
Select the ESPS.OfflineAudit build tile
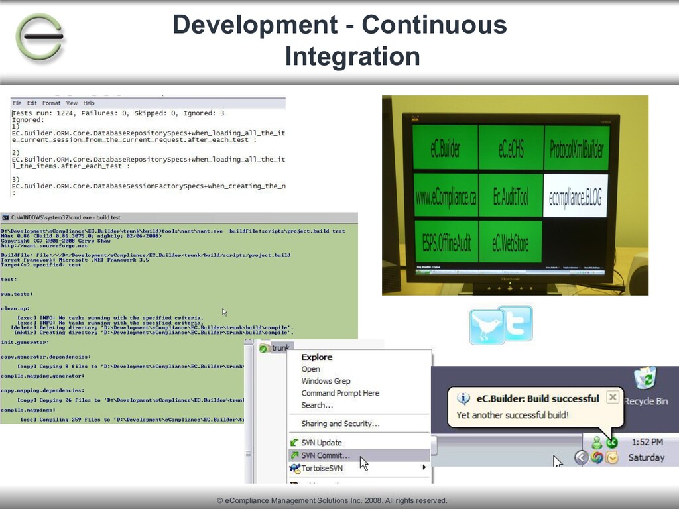(x=446, y=241)
